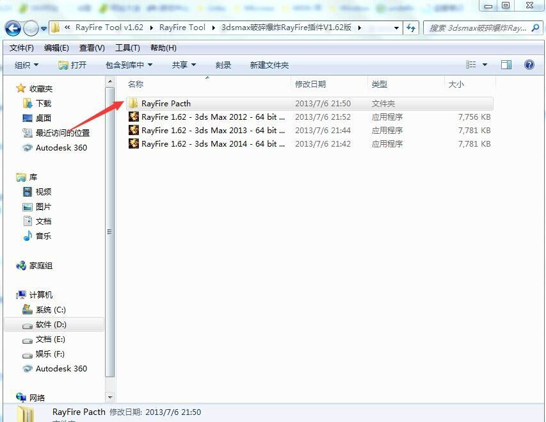Open drive 文档 (E:)
Image resolution: width=546 pixels, height=422 pixels.
[50, 339]
